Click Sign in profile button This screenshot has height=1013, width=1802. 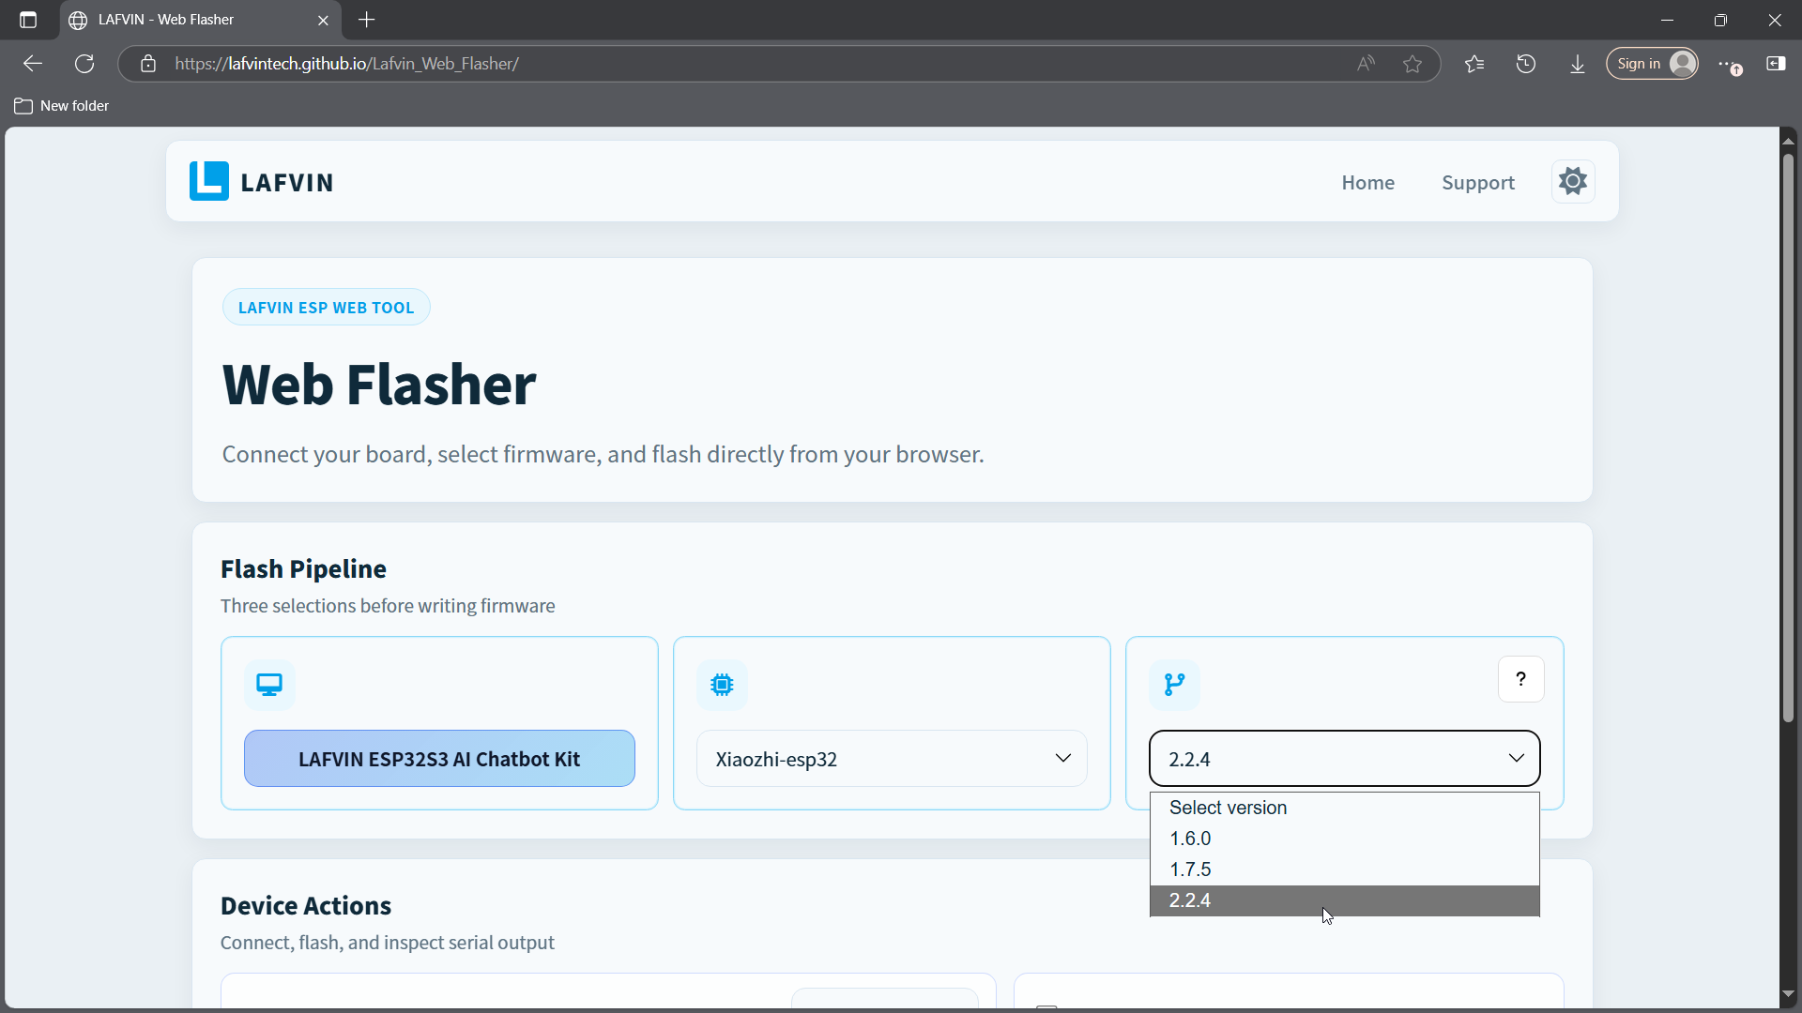(1652, 64)
